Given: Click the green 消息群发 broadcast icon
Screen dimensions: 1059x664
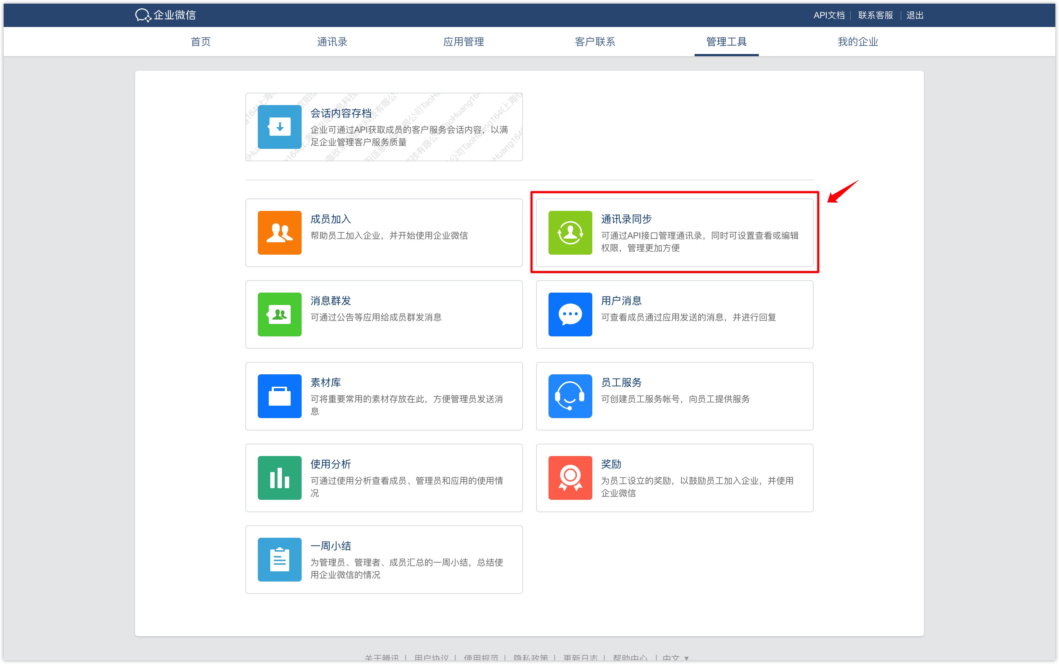Looking at the screenshot, I should click(279, 314).
